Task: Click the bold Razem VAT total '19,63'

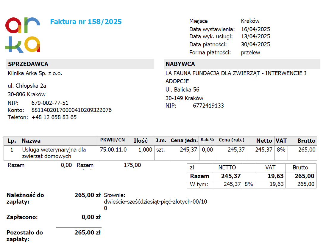Action: 275,176
